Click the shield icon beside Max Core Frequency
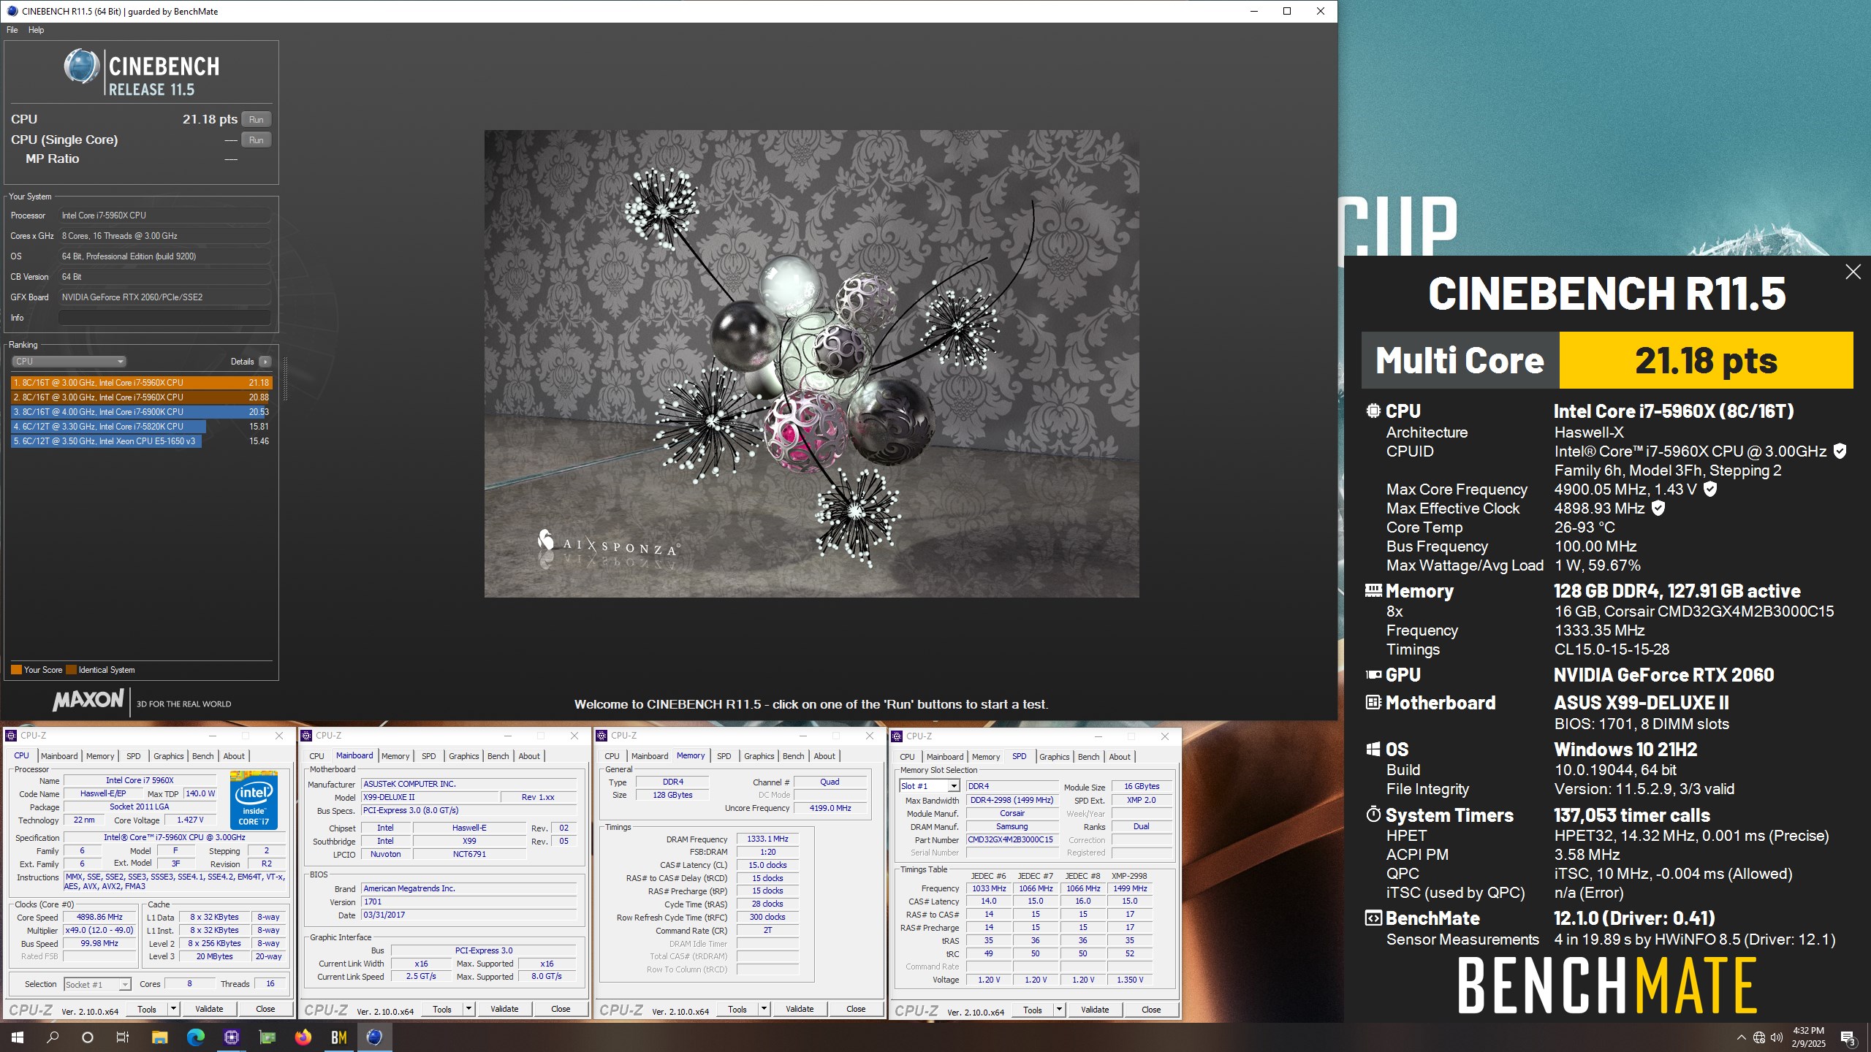 [1710, 489]
